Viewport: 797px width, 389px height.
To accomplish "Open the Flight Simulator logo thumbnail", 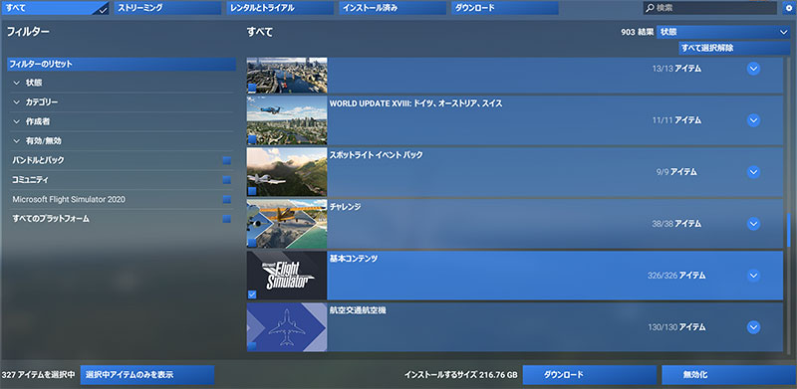I will pos(287,276).
